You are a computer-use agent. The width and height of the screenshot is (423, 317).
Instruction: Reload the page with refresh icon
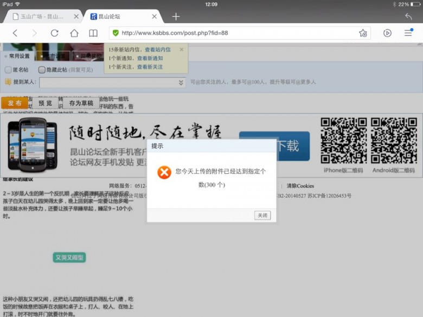coord(54,33)
